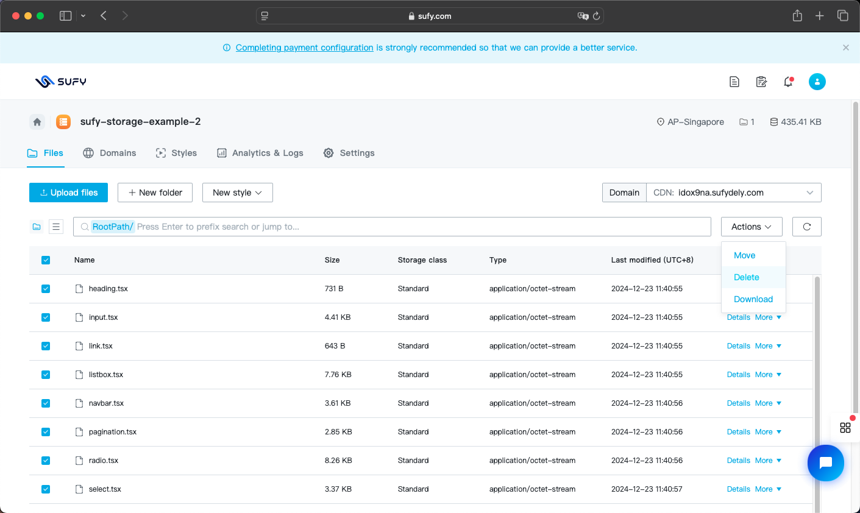Dismiss the payment configuration banner

846,48
